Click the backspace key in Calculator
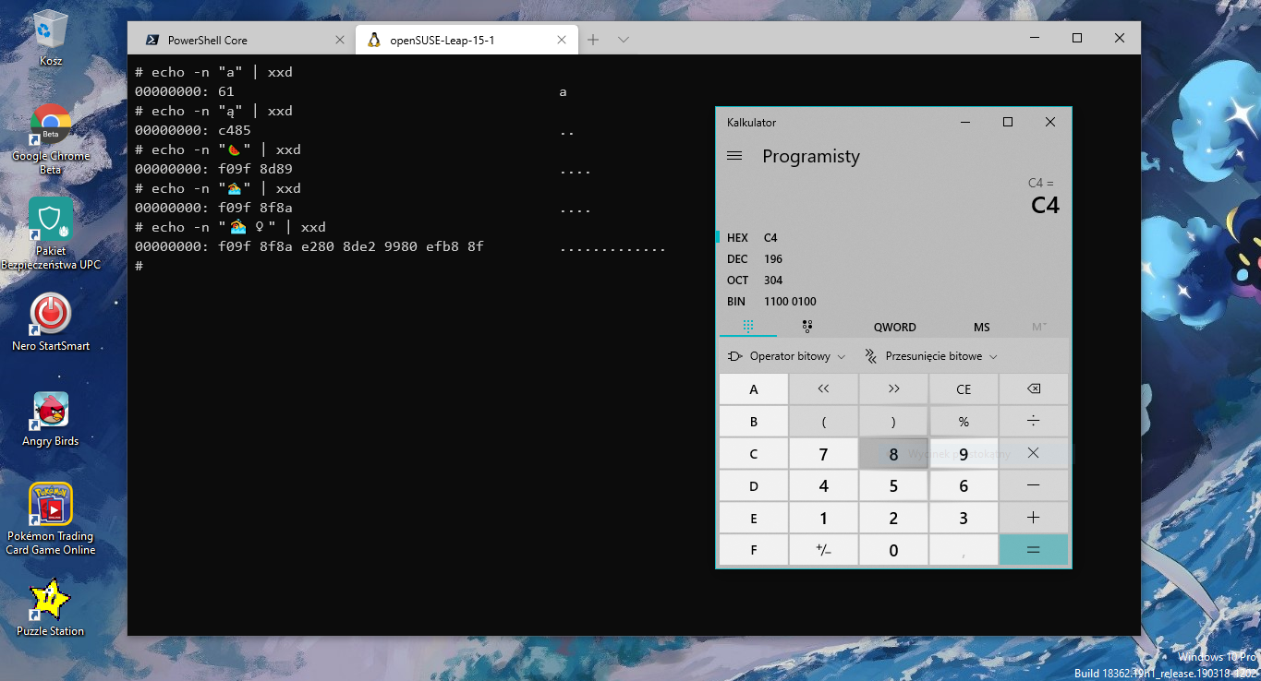1261x681 pixels. tap(1034, 389)
